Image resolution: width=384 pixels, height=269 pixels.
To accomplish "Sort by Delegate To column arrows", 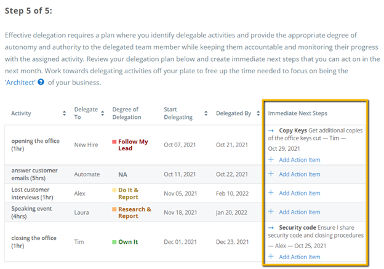I will pyautogui.click(x=103, y=113).
